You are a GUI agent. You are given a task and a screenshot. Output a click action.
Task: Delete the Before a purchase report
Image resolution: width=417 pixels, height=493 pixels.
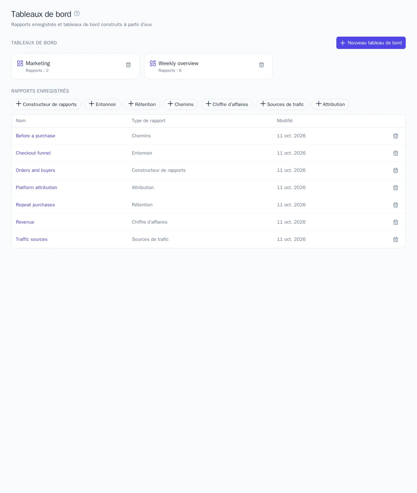[396, 136]
